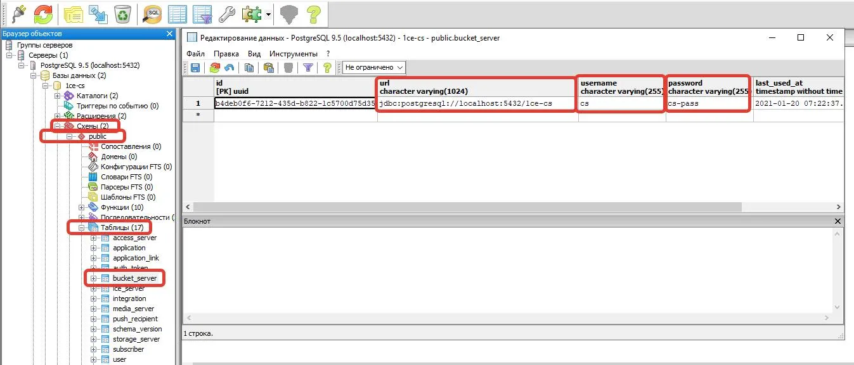Refresh the selected object in pgAdmin

44,13
